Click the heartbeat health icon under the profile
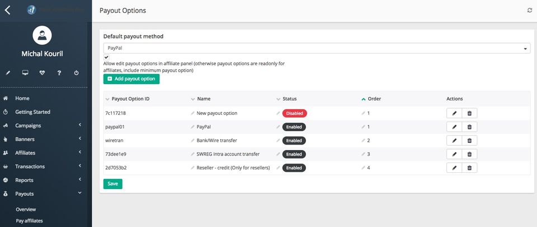This screenshot has width=537, height=227. [42, 73]
